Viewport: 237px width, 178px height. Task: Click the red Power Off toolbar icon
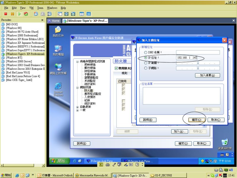pos(5,14)
